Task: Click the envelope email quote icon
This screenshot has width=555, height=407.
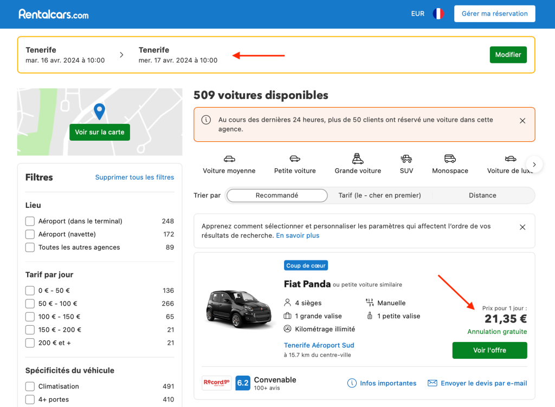Action: [432, 383]
